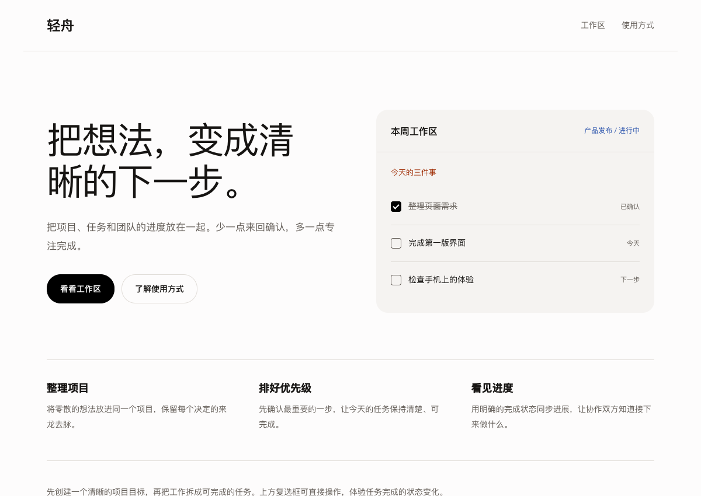Viewport: 701px width, 496px height.
Task: Click the 本周工作区 panel title
Action: (x=414, y=132)
